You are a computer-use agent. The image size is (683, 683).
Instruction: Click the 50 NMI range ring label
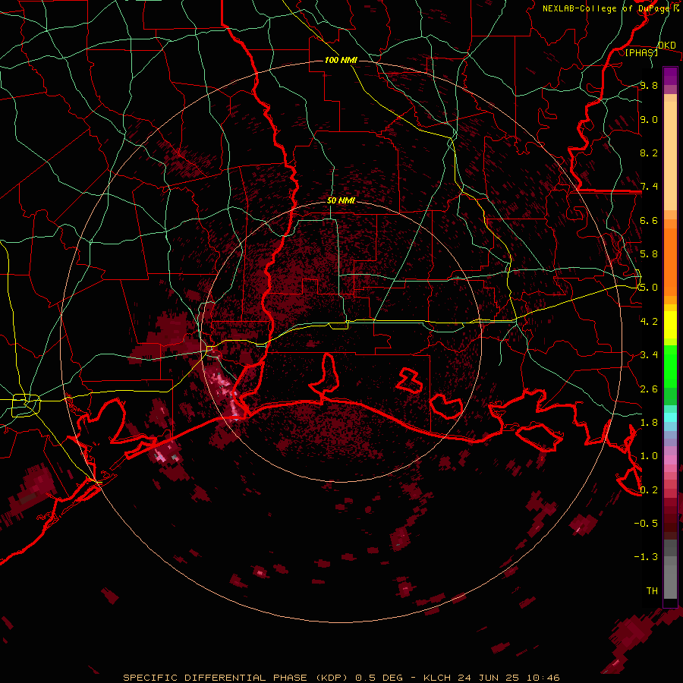click(x=341, y=200)
